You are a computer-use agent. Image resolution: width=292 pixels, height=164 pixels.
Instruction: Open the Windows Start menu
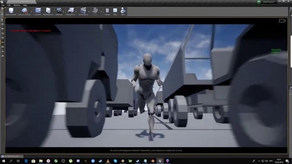4,161
